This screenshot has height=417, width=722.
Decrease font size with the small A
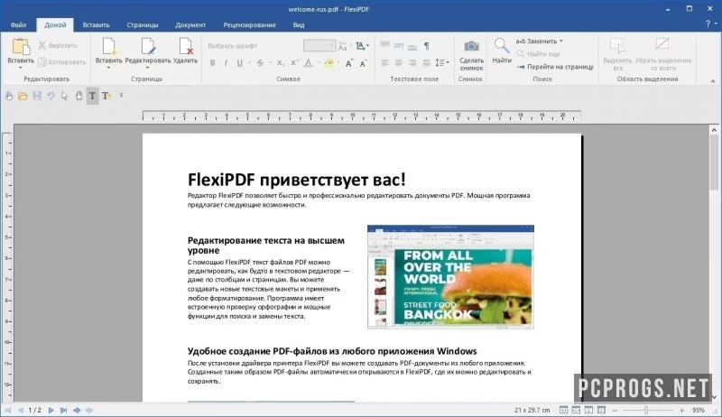[364, 63]
